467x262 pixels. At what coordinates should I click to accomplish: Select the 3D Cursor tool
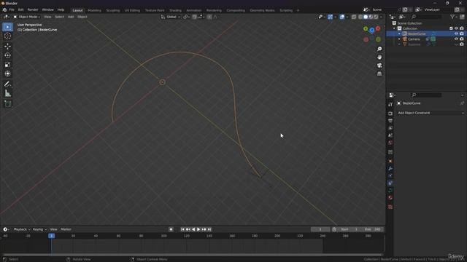coord(8,36)
